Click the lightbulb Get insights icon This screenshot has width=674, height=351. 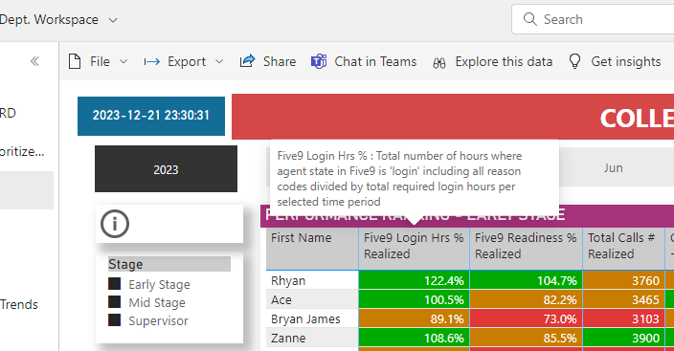(x=574, y=61)
